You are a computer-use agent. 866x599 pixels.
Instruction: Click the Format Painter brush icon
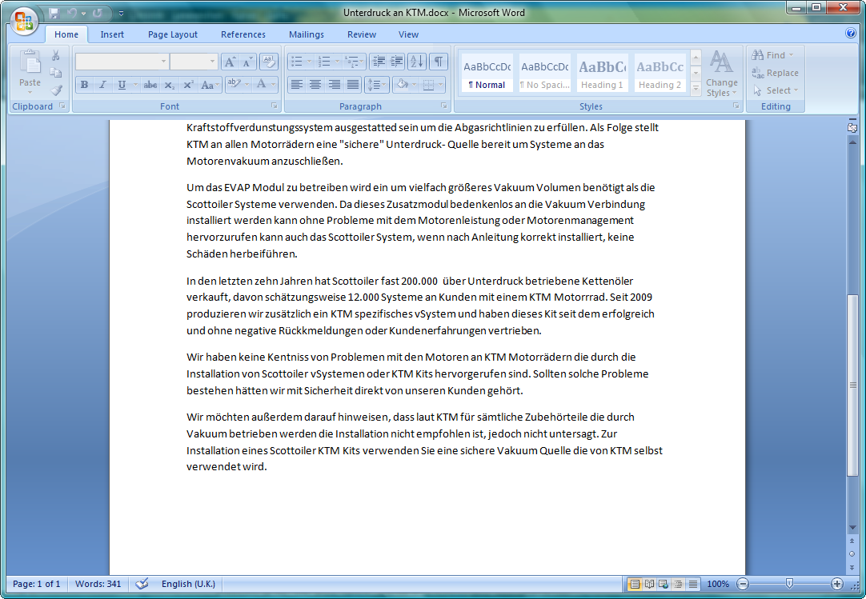[x=56, y=90]
